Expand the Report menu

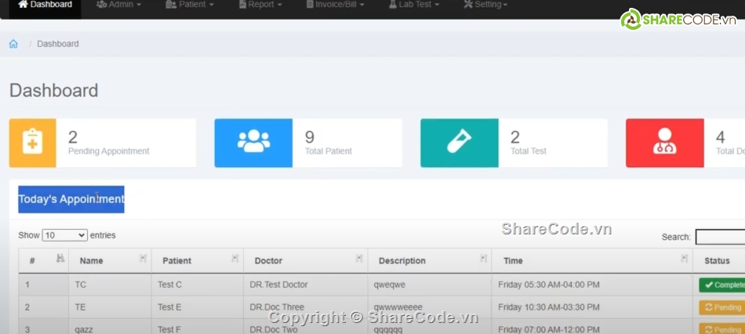[x=260, y=5]
